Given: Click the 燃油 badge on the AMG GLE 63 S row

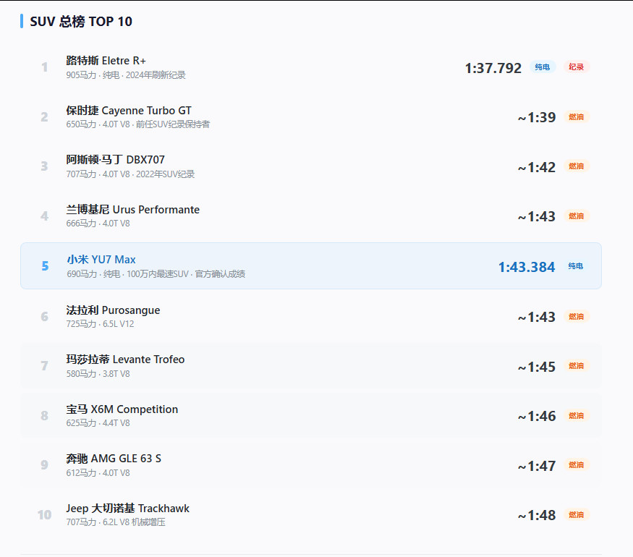Looking at the screenshot, I should (x=576, y=465).
